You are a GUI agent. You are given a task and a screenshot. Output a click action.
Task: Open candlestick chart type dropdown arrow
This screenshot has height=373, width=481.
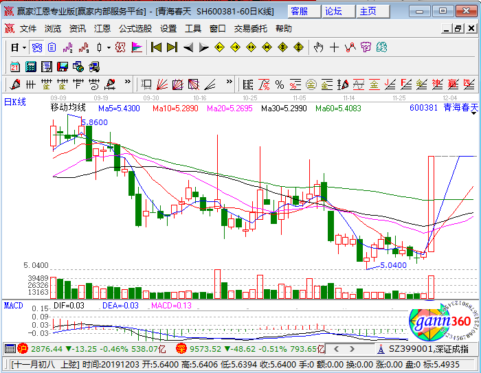click(x=109, y=48)
